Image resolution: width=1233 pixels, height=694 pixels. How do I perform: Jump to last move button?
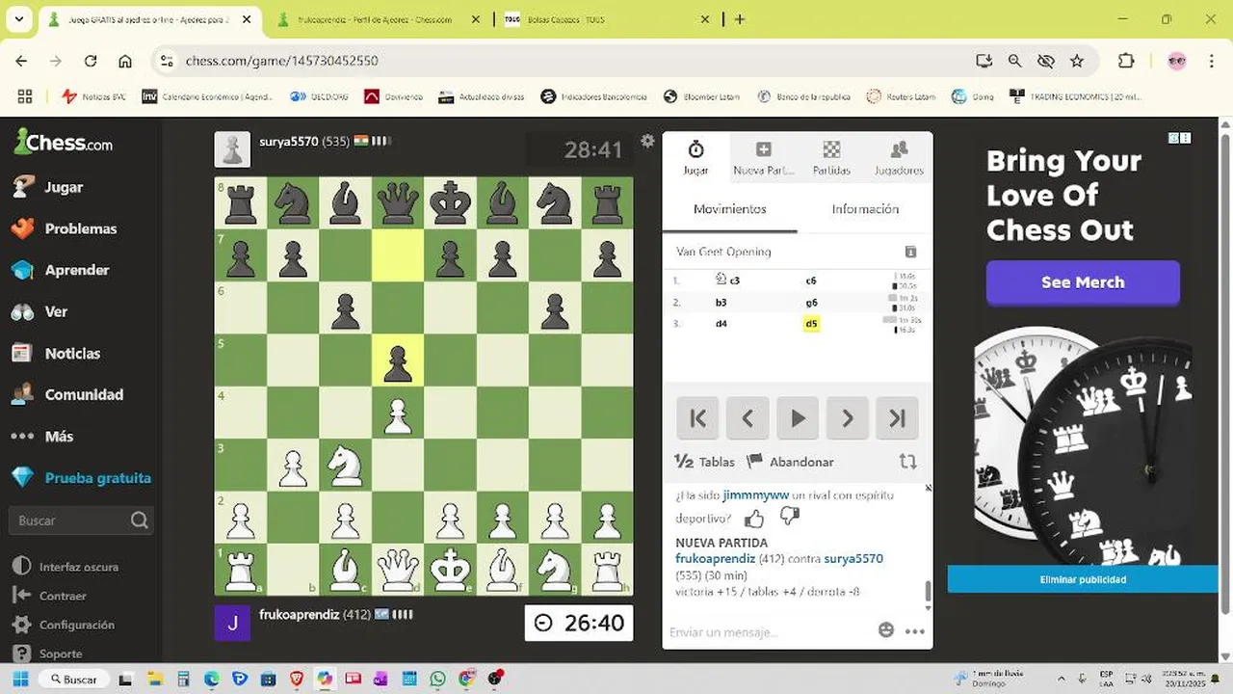pos(898,418)
